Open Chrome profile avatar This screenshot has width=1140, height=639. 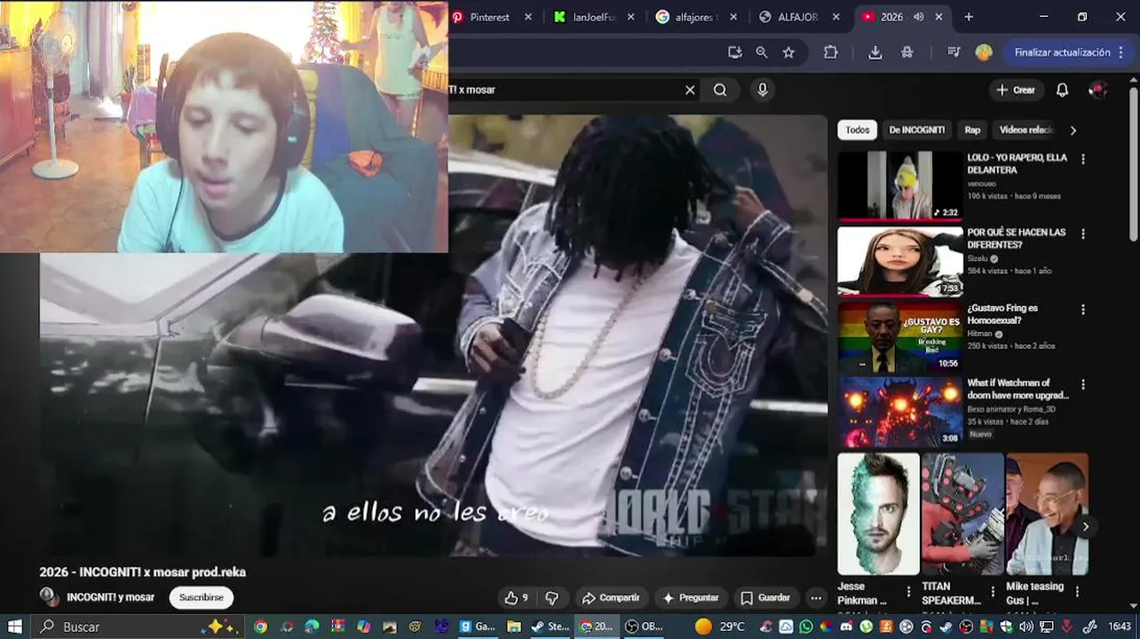(x=984, y=52)
